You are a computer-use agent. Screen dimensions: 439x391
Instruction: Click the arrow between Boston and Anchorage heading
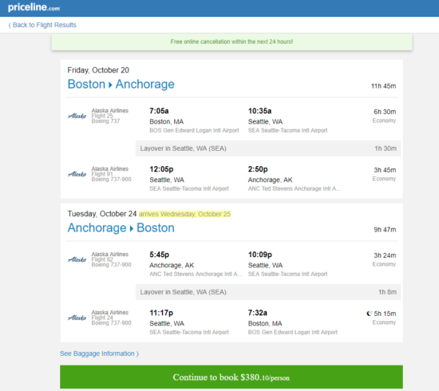click(x=110, y=85)
